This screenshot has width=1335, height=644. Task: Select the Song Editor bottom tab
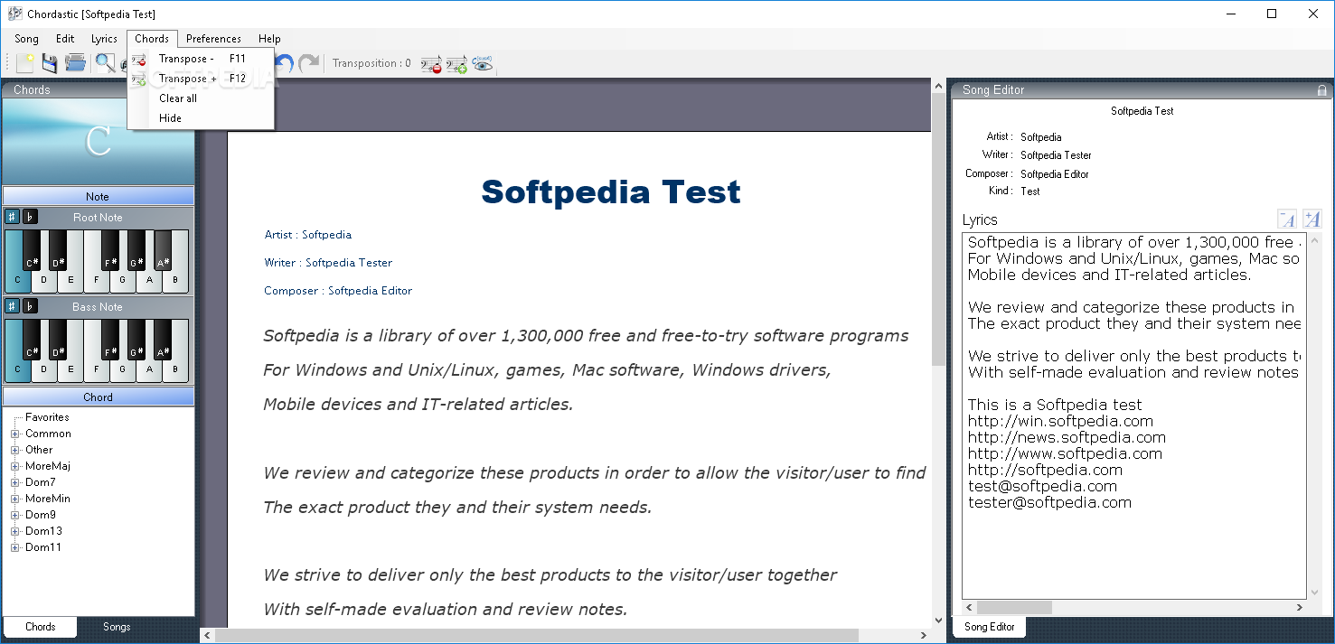pos(990,627)
